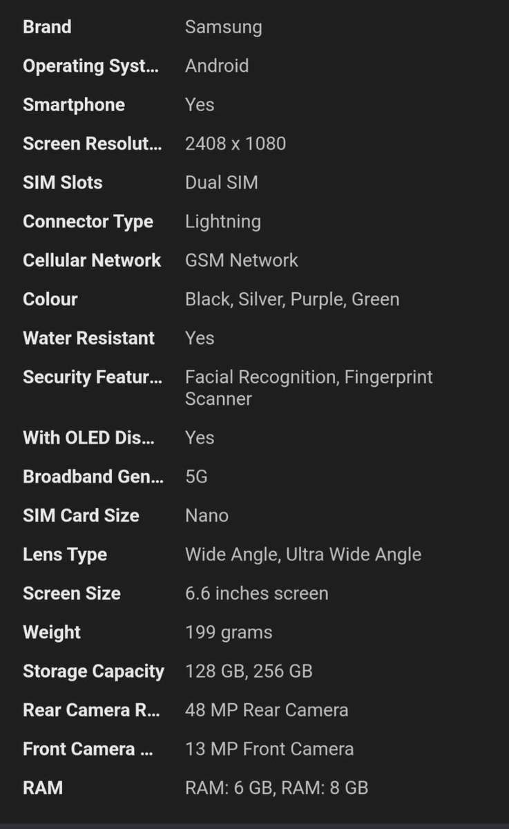This screenshot has height=829, width=509.
Task: Click the Wide Angle, Ultra Wide Angle text
Action: click(303, 555)
